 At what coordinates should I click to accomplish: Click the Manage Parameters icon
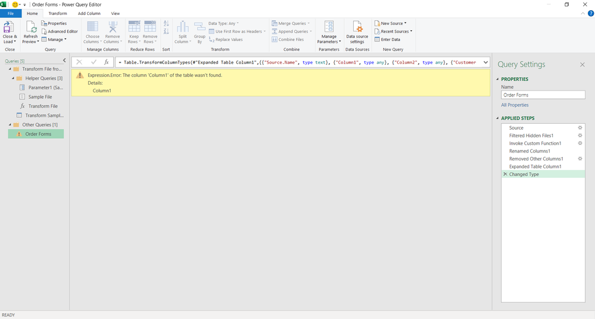329,27
